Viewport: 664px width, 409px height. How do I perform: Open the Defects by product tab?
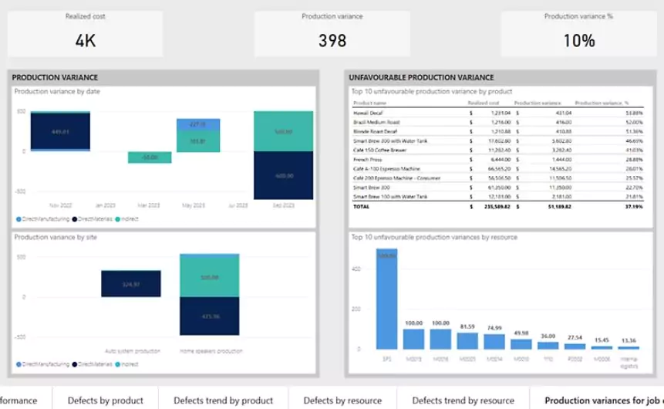pos(106,400)
